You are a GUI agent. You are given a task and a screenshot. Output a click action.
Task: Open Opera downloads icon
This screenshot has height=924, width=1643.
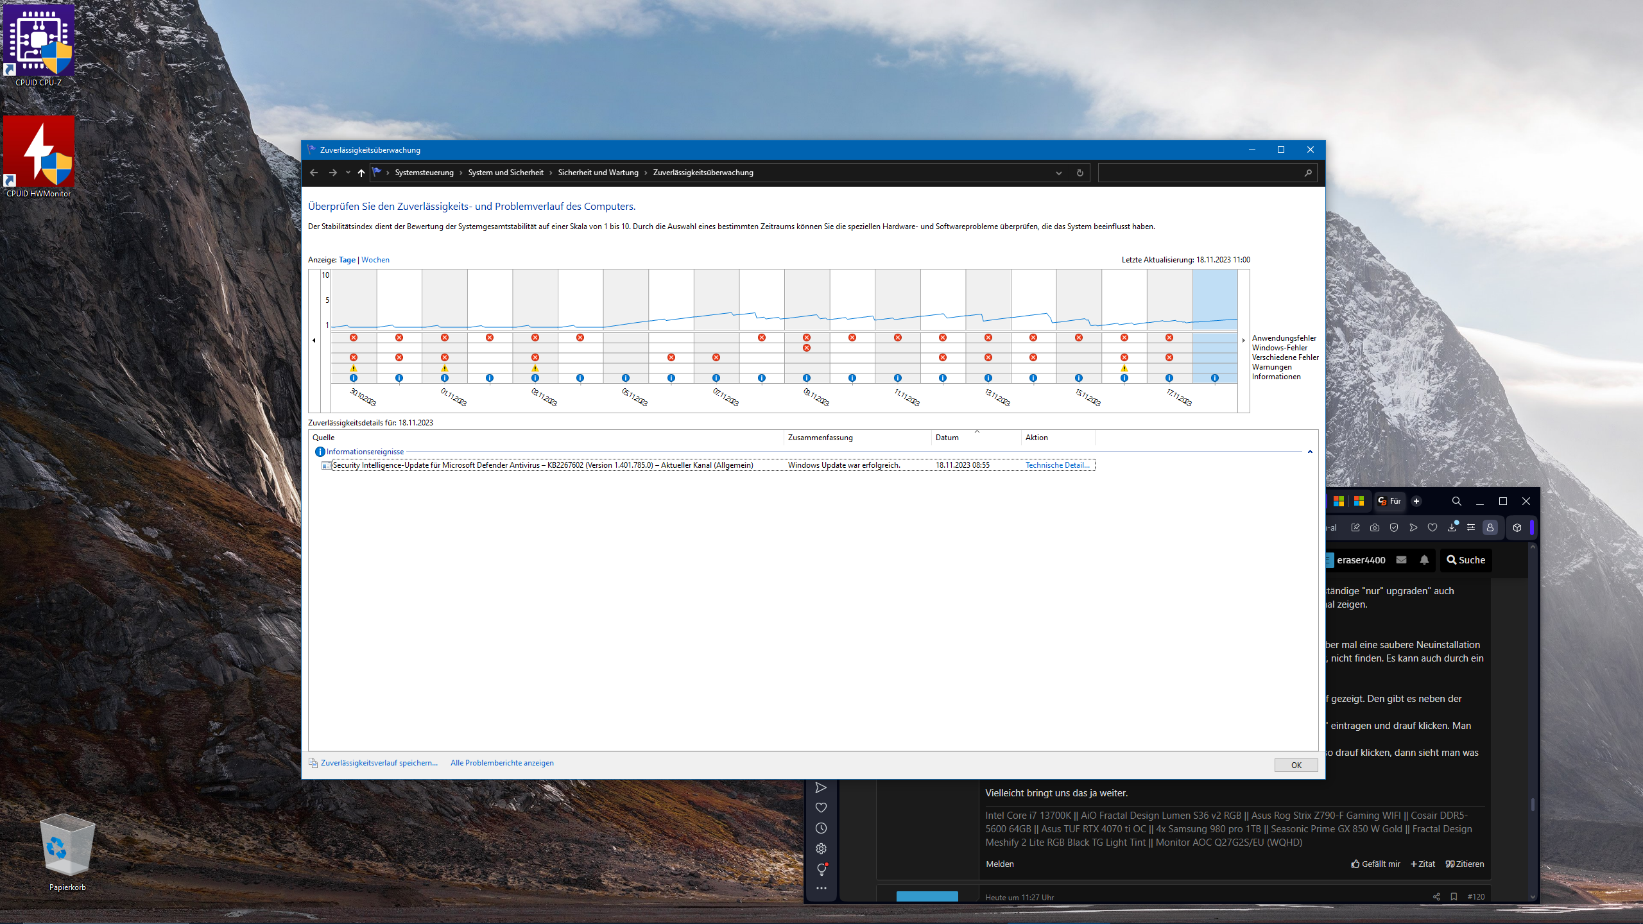tap(1452, 527)
